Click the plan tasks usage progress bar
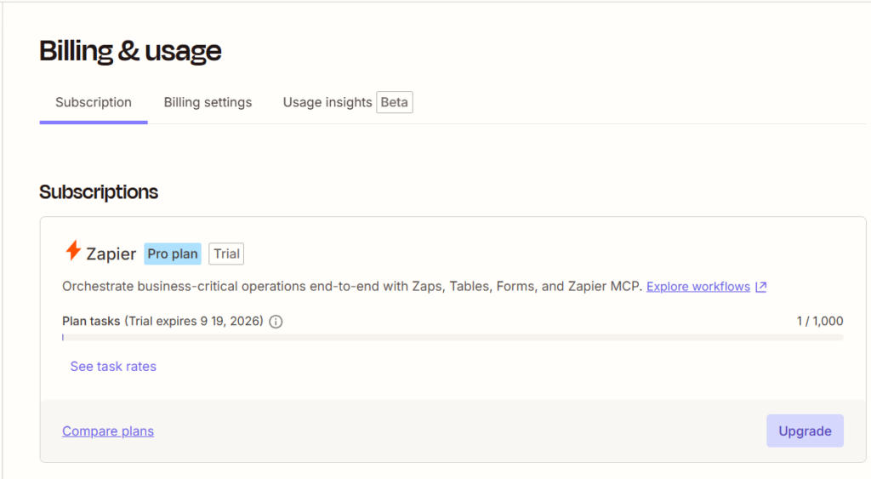 pos(453,337)
